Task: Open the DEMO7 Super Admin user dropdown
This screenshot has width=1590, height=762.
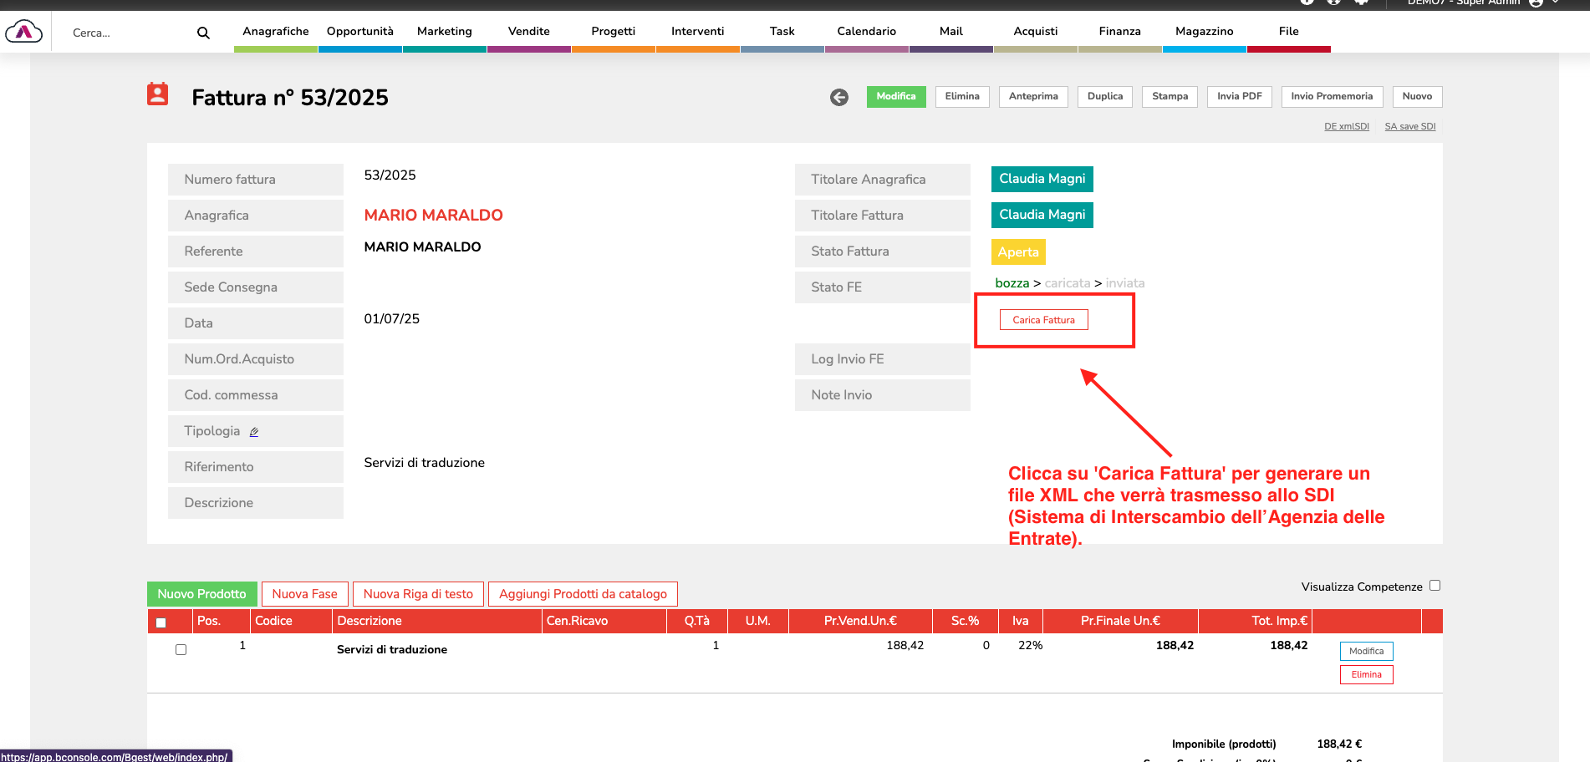Action: point(1481,3)
